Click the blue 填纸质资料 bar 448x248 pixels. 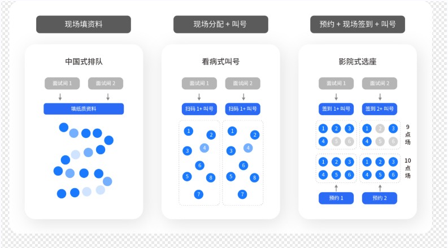point(84,108)
